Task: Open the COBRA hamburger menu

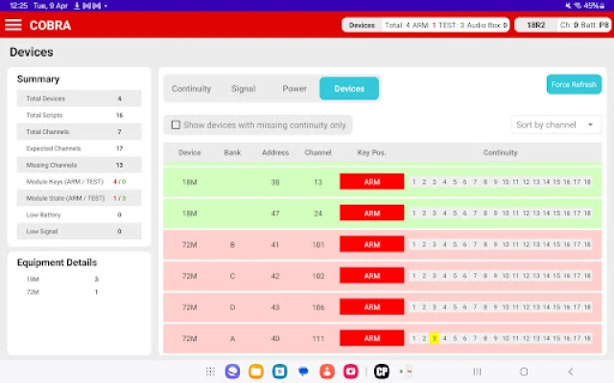Action: (x=13, y=25)
